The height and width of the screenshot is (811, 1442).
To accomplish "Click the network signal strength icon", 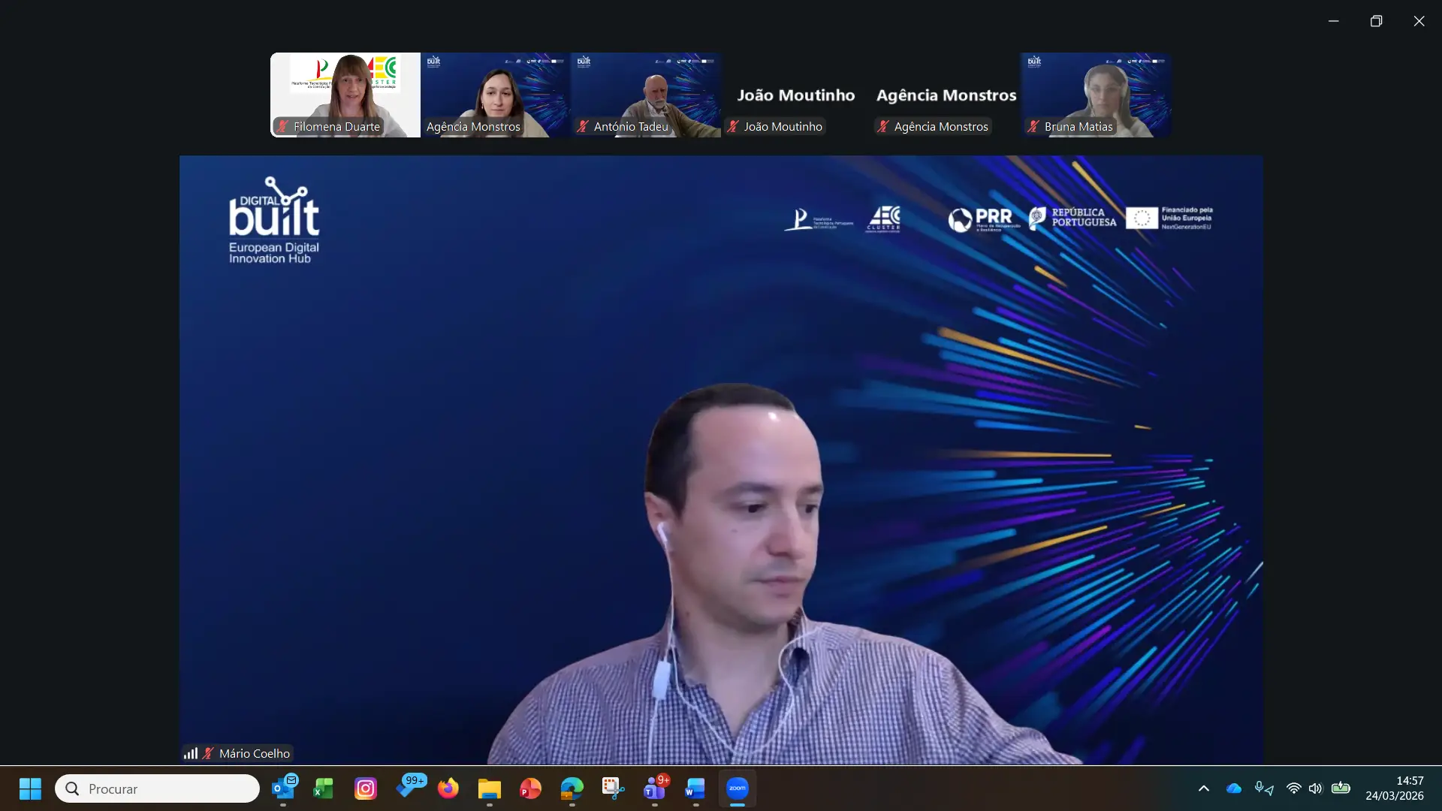I will pos(191,753).
